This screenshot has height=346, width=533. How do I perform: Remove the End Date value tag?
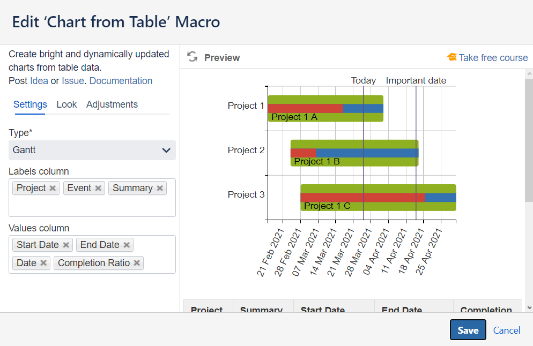tap(127, 245)
